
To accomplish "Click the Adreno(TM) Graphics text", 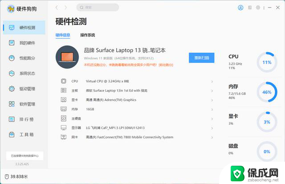I will [x=111, y=100].
